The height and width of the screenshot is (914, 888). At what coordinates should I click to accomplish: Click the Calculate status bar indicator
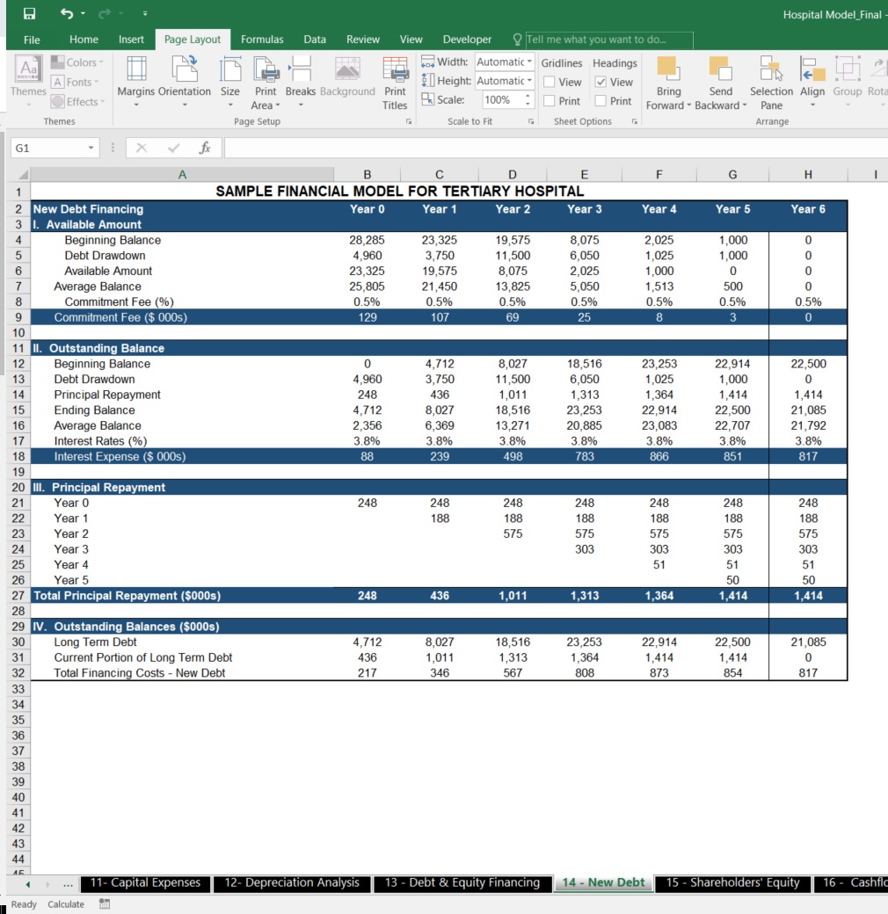point(66,904)
